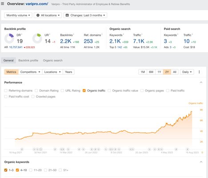Click the Organic traffic axis legend label
This screenshot has height=178, width=208.
196,103
